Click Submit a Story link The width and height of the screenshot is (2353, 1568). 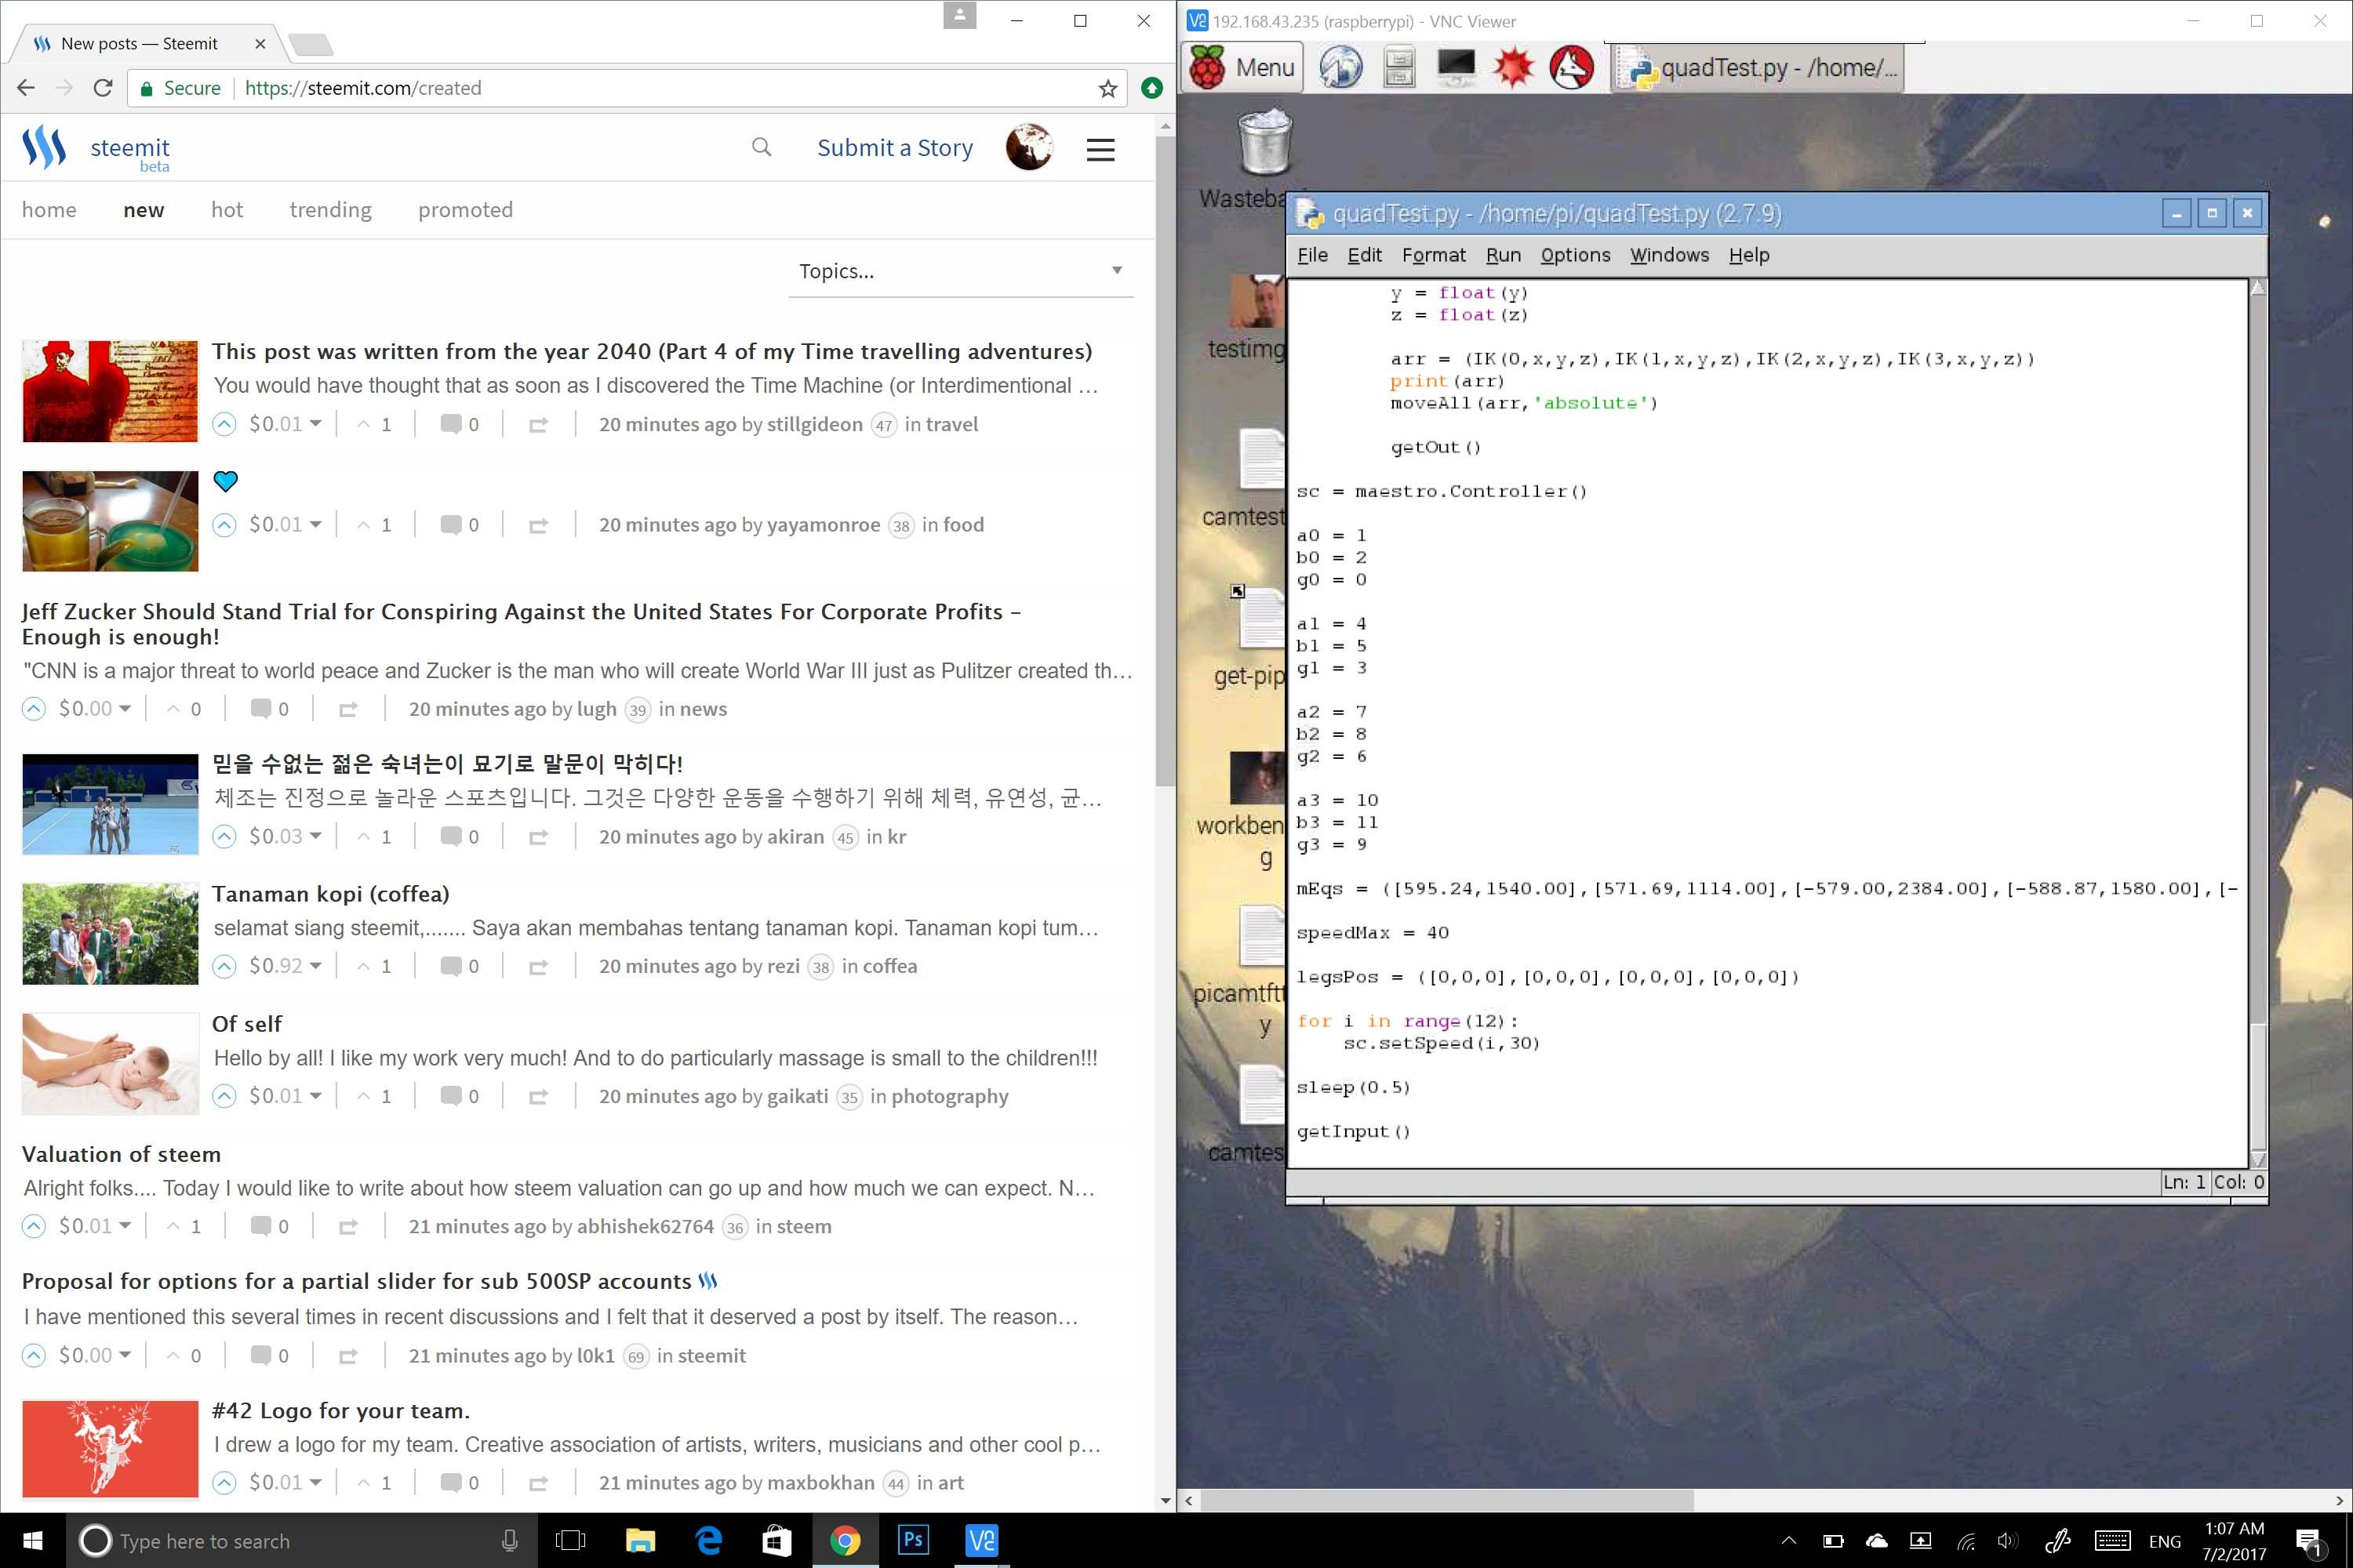point(894,148)
